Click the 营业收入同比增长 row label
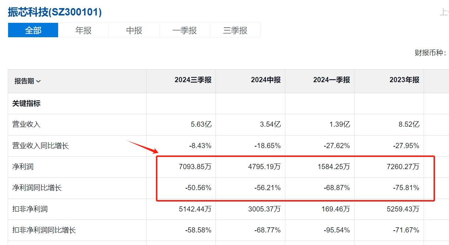Screen dimensions: 449x245 pos(40,146)
